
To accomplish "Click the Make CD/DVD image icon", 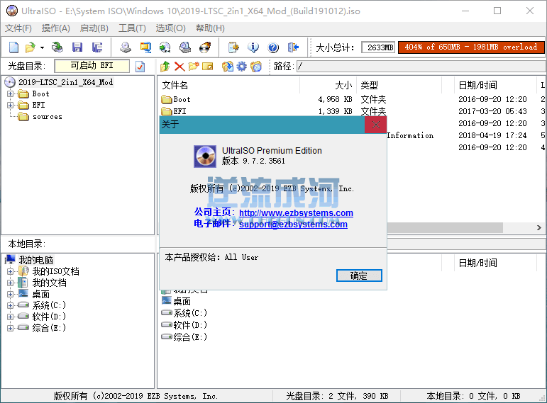I will click(126, 47).
